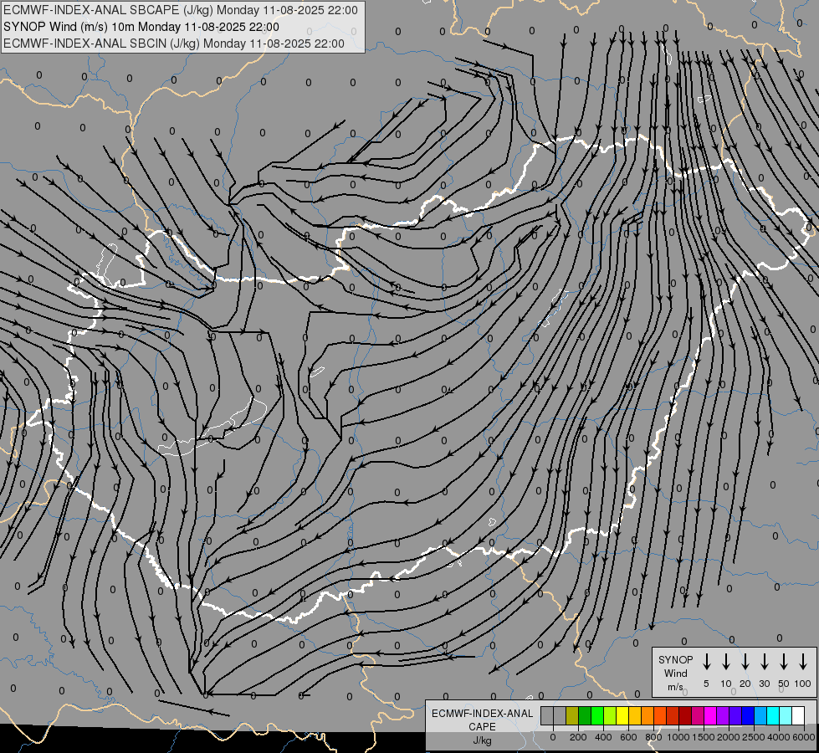Click the wind legend label reading 30
Viewport: 819px width, 753px height.
pyautogui.click(x=764, y=684)
